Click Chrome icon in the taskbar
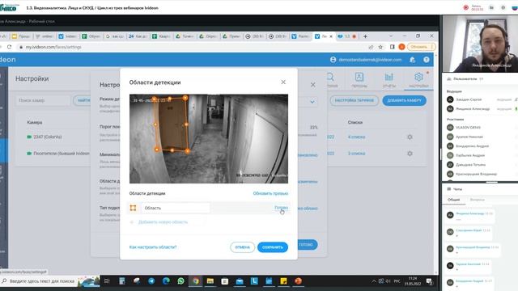518x291 pixels. point(196,281)
